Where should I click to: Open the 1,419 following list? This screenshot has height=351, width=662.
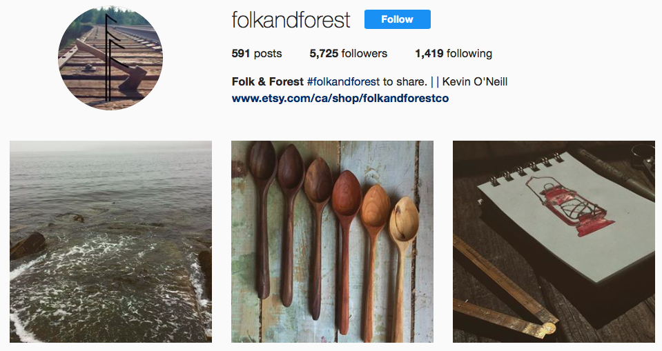454,54
